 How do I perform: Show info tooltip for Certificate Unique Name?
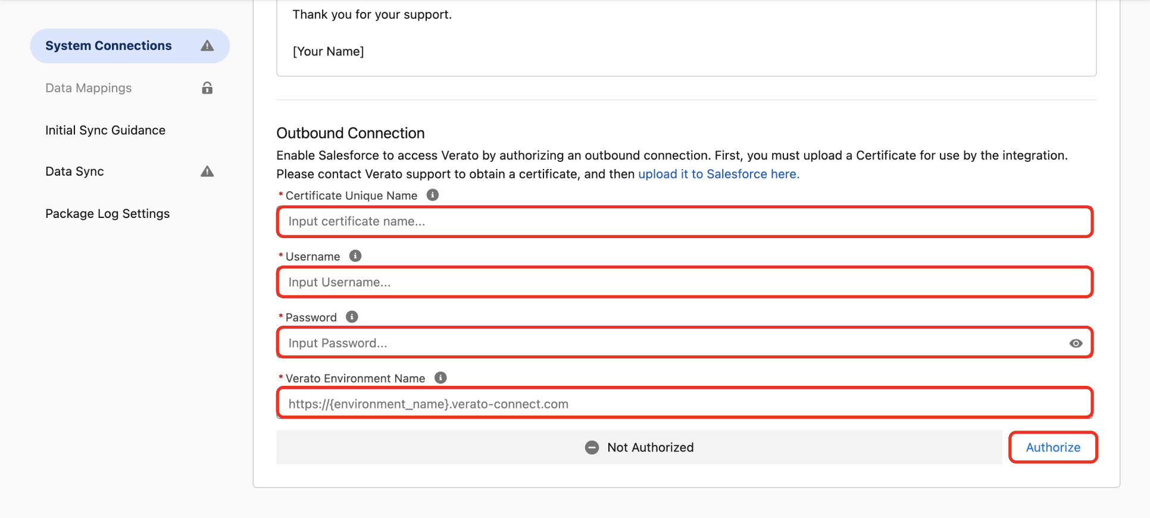(433, 195)
